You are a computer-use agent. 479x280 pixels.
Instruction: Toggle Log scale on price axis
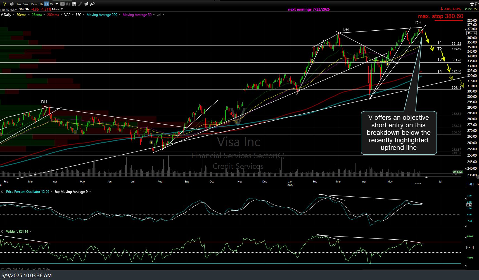pos(470,184)
